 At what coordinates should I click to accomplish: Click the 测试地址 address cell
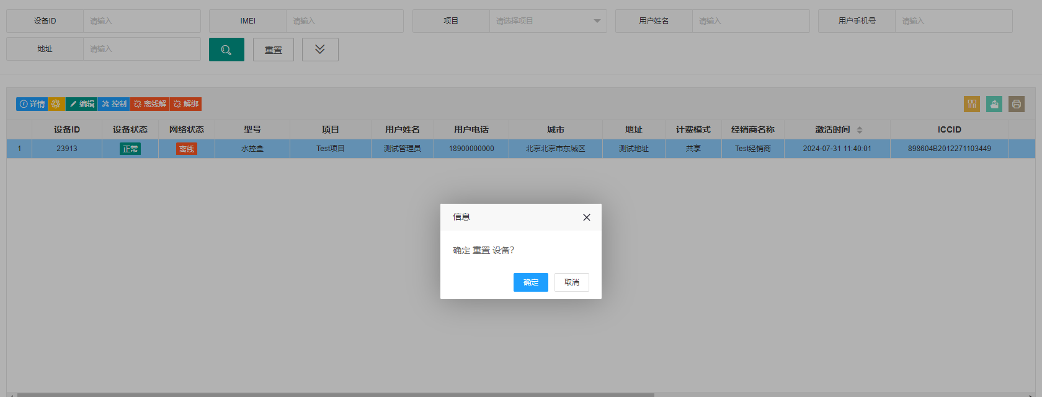click(x=634, y=149)
